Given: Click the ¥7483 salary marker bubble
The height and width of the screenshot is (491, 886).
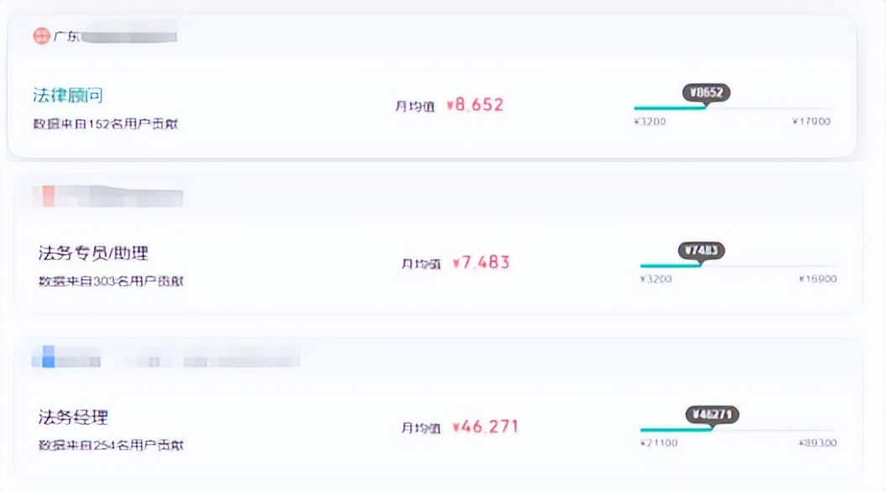Looking at the screenshot, I should point(701,251).
